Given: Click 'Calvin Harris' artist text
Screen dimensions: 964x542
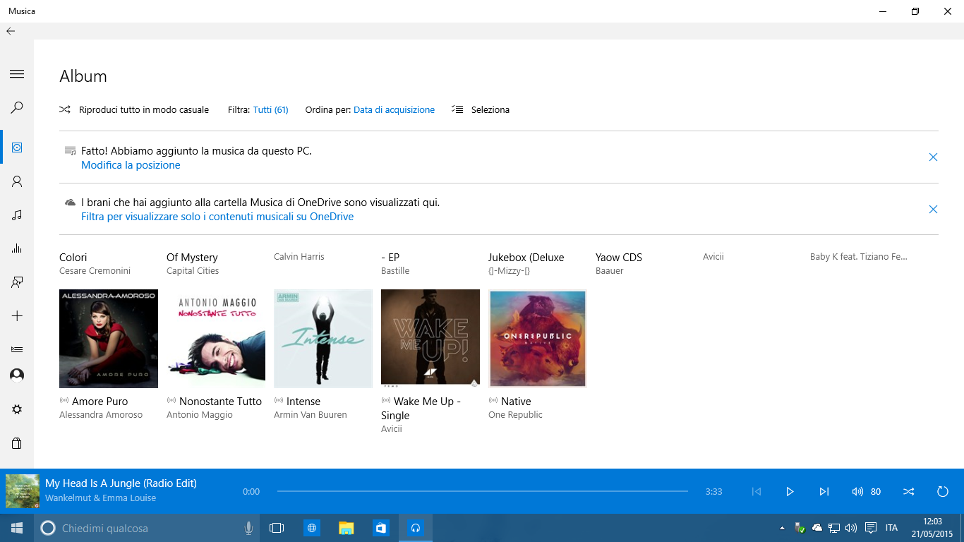Looking at the screenshot, I should pos(299,257).
